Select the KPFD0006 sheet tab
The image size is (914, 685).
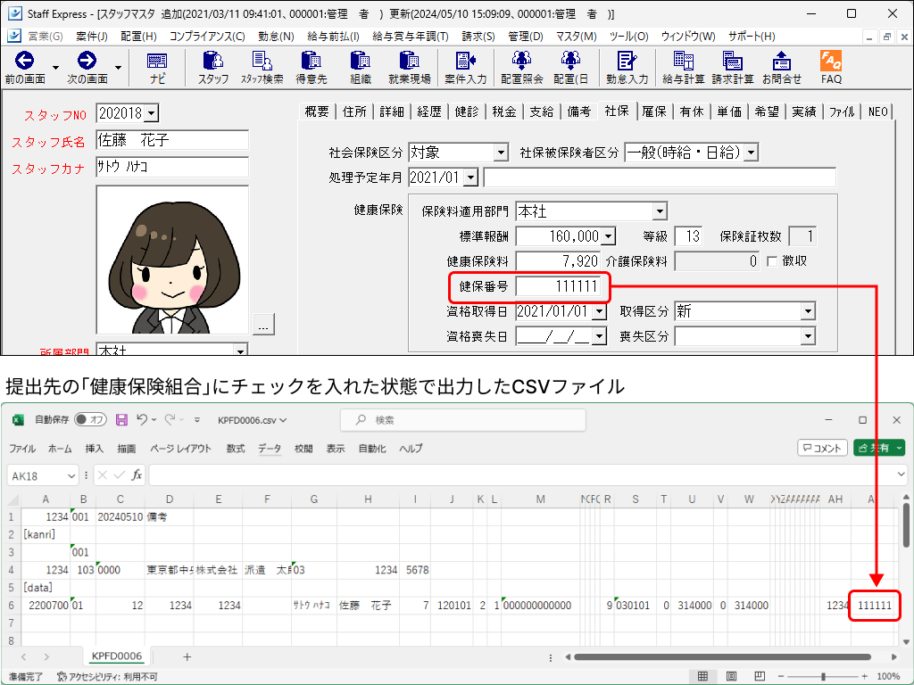click(x=117, y=656)
